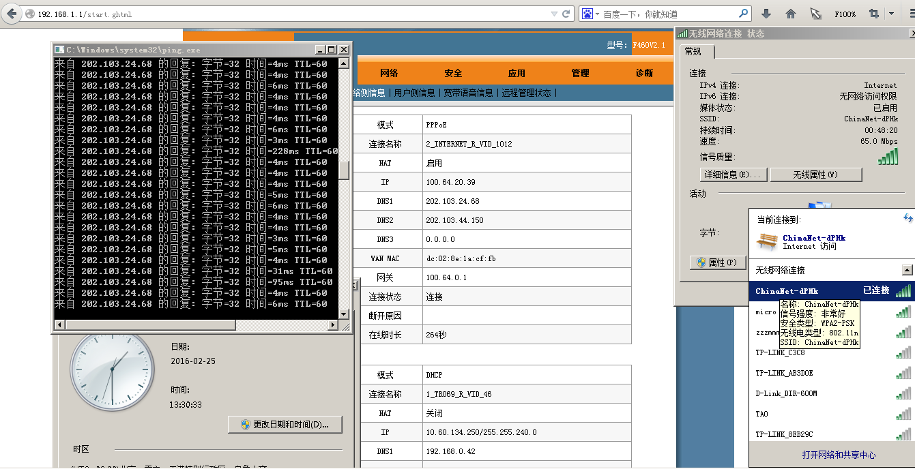Image resolution: width=915 pixels, height=469 pixels.
Task: Click the search magnifier icon
Action: pyautogui.click(x=743, y=14)
